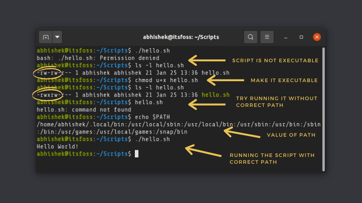Open a new terminal tab

[46, 37]
